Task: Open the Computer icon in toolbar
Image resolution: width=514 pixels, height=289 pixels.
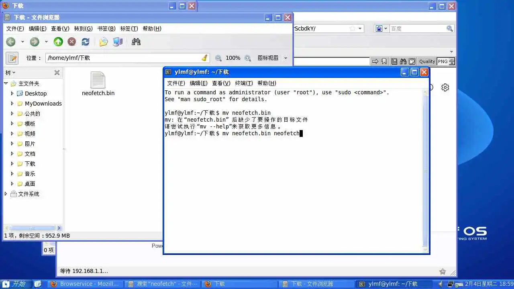Action: pos(118,42)
